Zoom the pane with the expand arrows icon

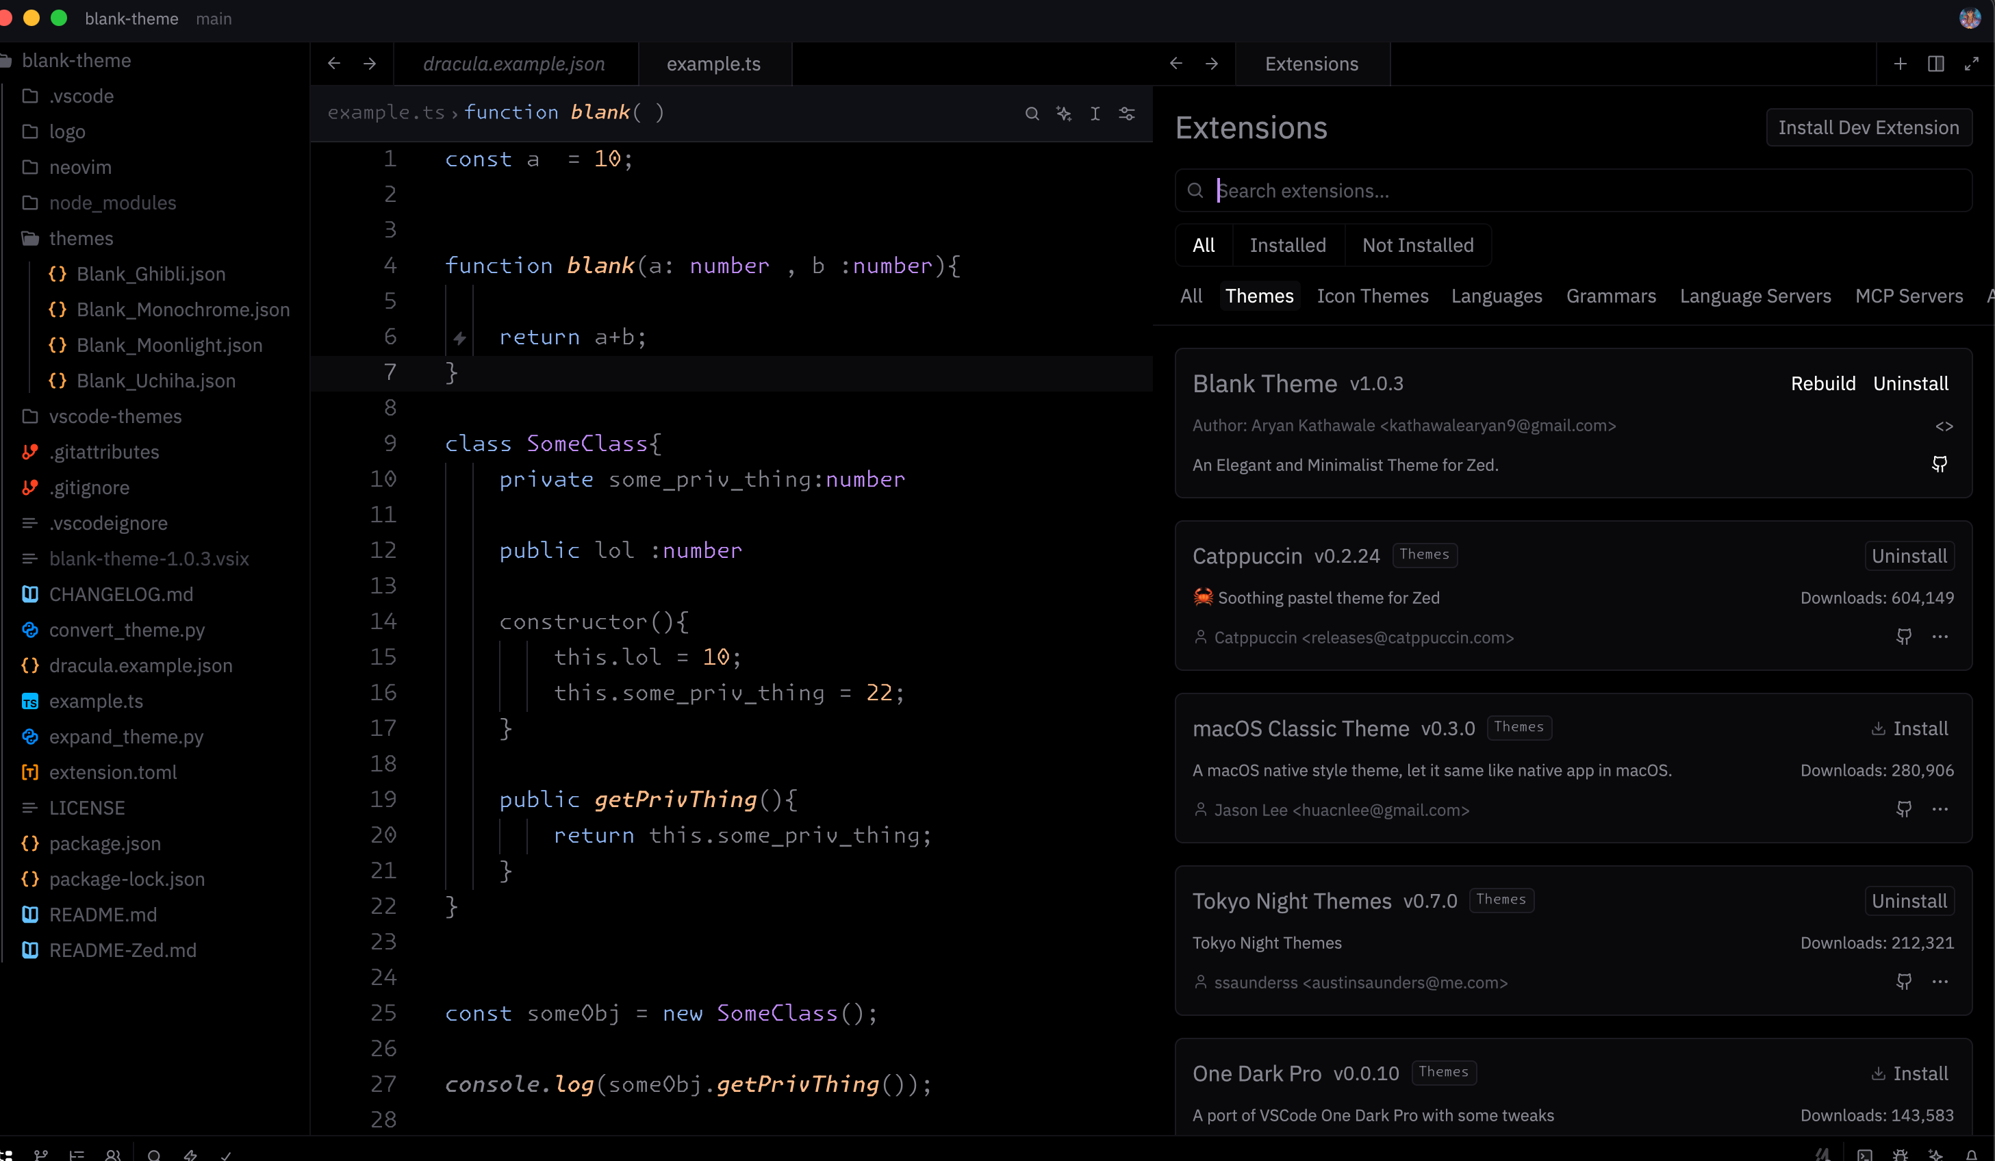(1971, 63)
